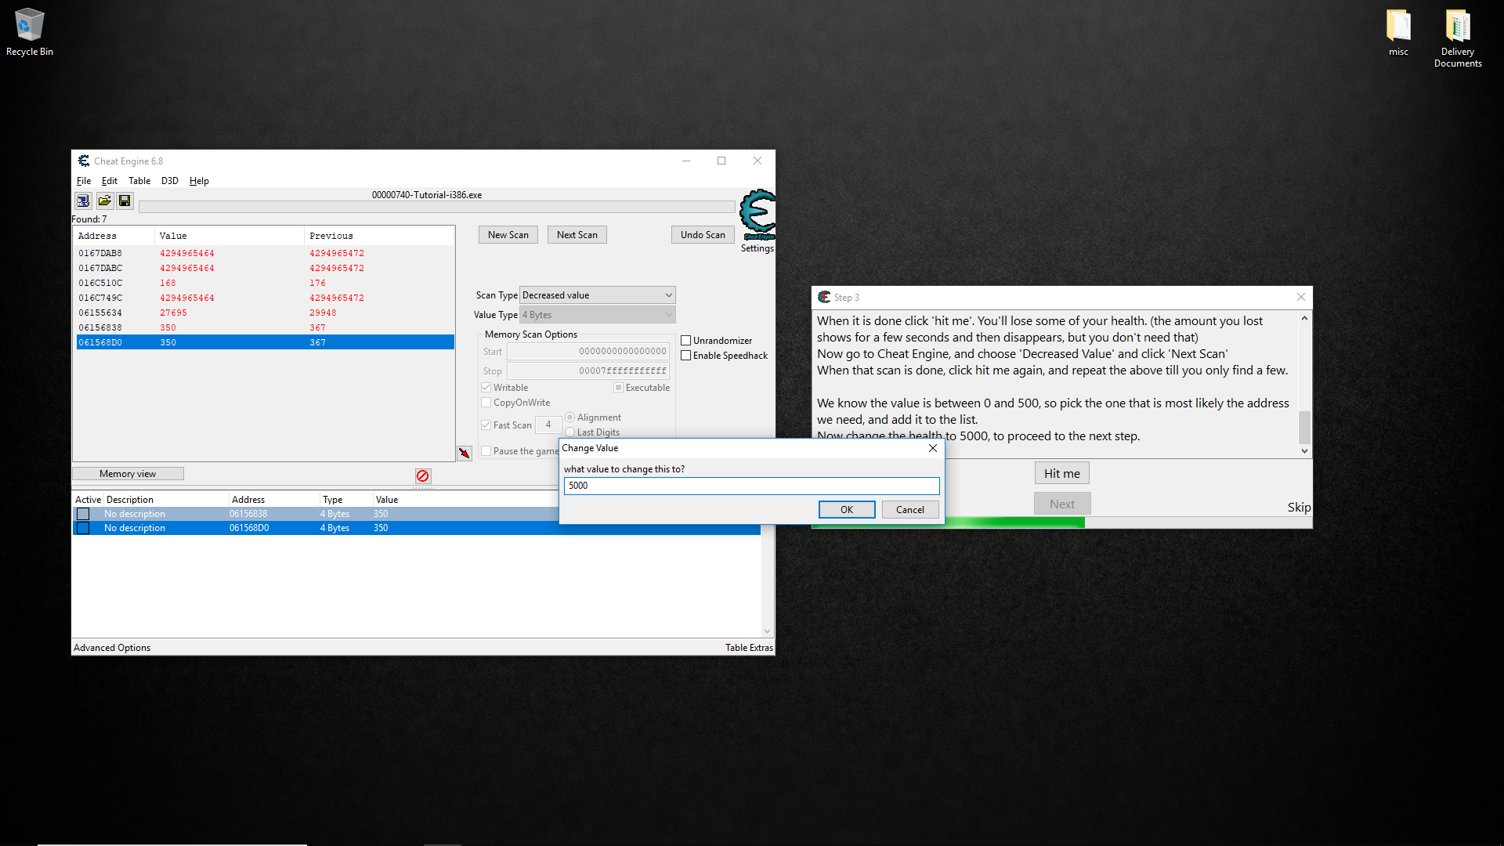Viewport: 1504px width, 846px height.
Task: Click the save floppy disk icon
Action: coord(125,201)
